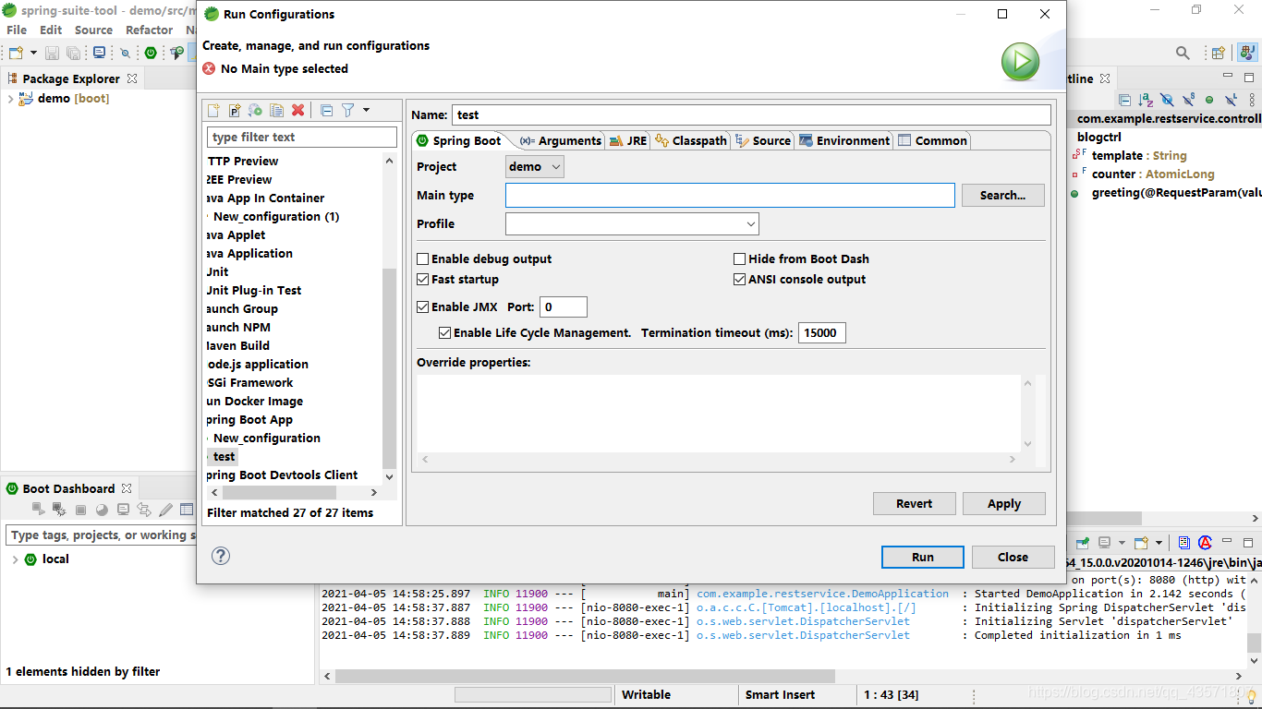Toggle Enable Life Cycle Management checkbox
Image resolution: width=1262 pixels, height=709 pixels.
pyautogui.click(x=445, y=333)
